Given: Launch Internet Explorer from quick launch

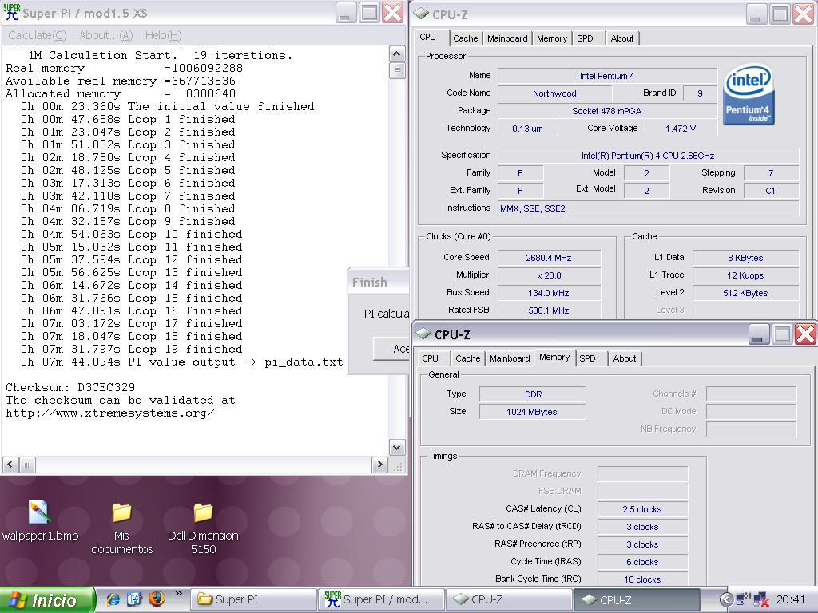Looking at the screenshot, I should [113, 599].
